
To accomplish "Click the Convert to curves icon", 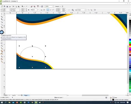I will 95,10.
